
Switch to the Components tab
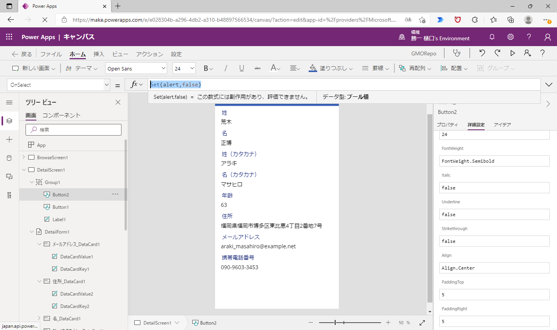coord(62,115)
